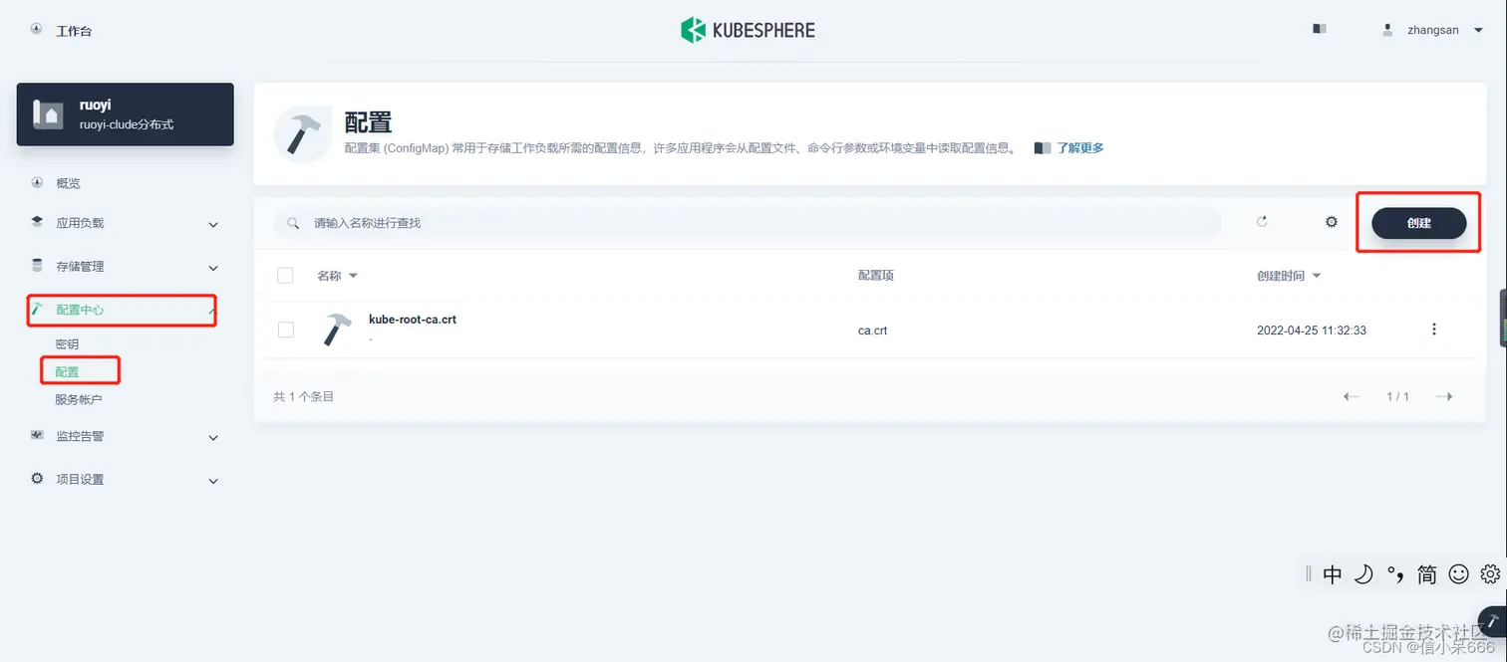Click the 应用负载 layers icon
This screenshot has width=1507, height=662.
37,222
